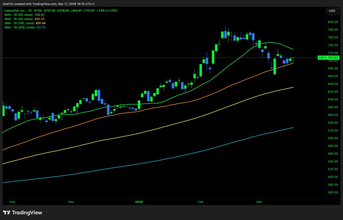Click the 360.00 price axis label

[333, 192]
